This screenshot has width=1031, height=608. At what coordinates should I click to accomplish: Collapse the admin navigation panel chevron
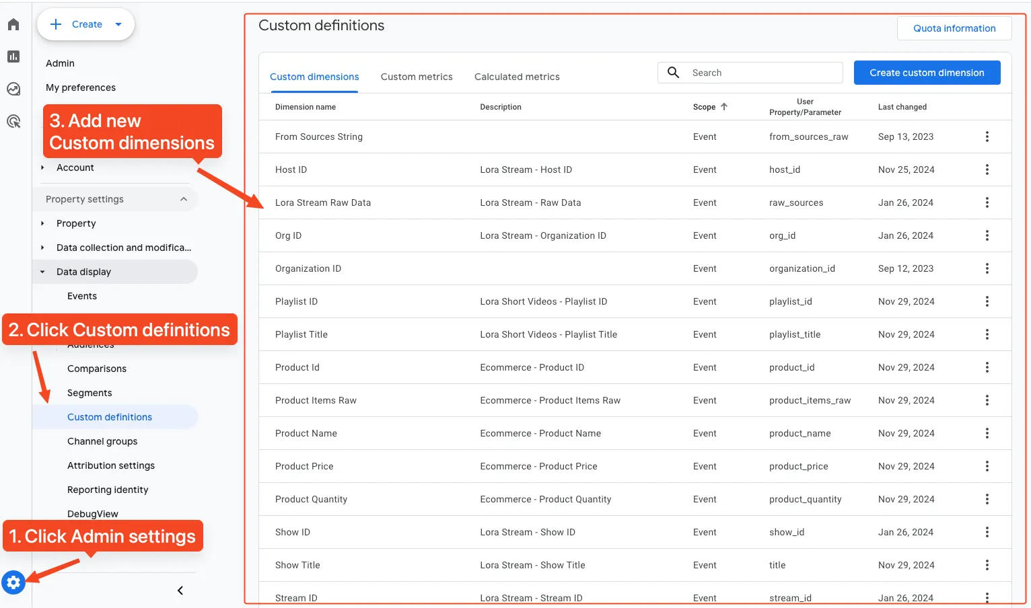click(180, 591)
